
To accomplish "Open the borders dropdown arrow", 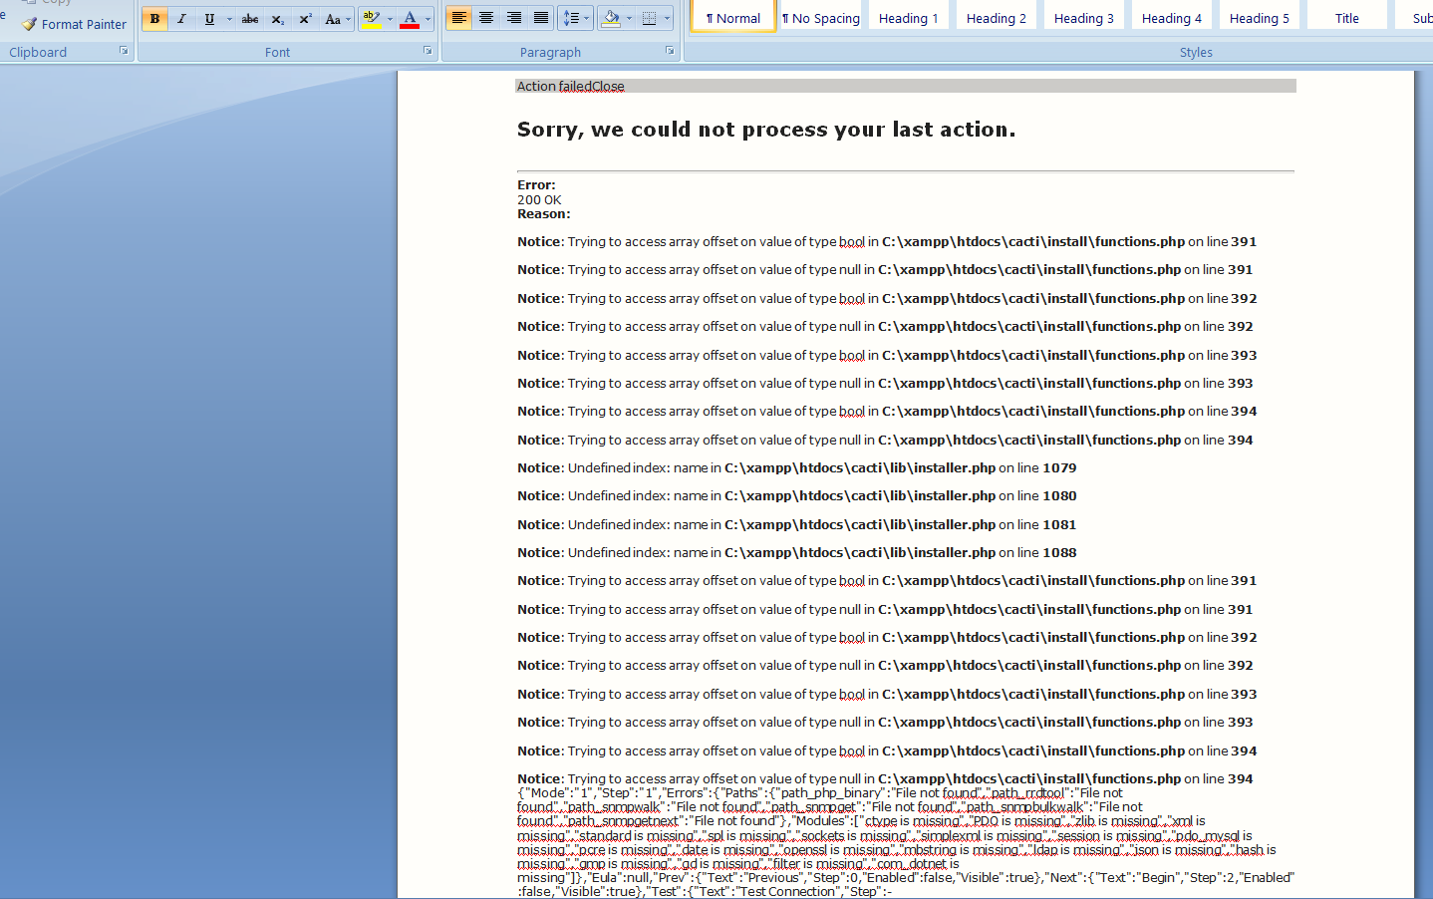I will coord(668,18).
